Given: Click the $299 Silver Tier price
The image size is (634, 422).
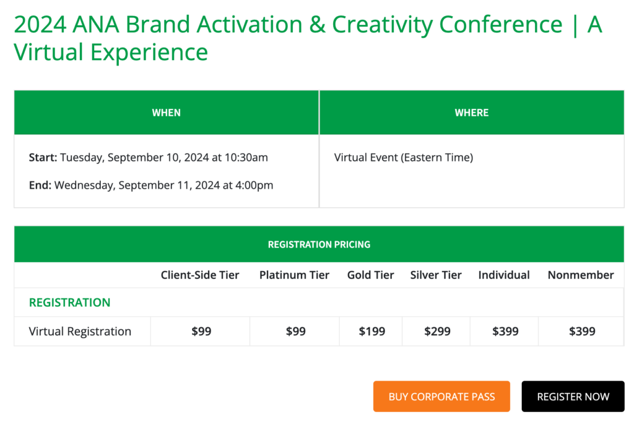Looking at the screenshot, I should tap(437, 332).
